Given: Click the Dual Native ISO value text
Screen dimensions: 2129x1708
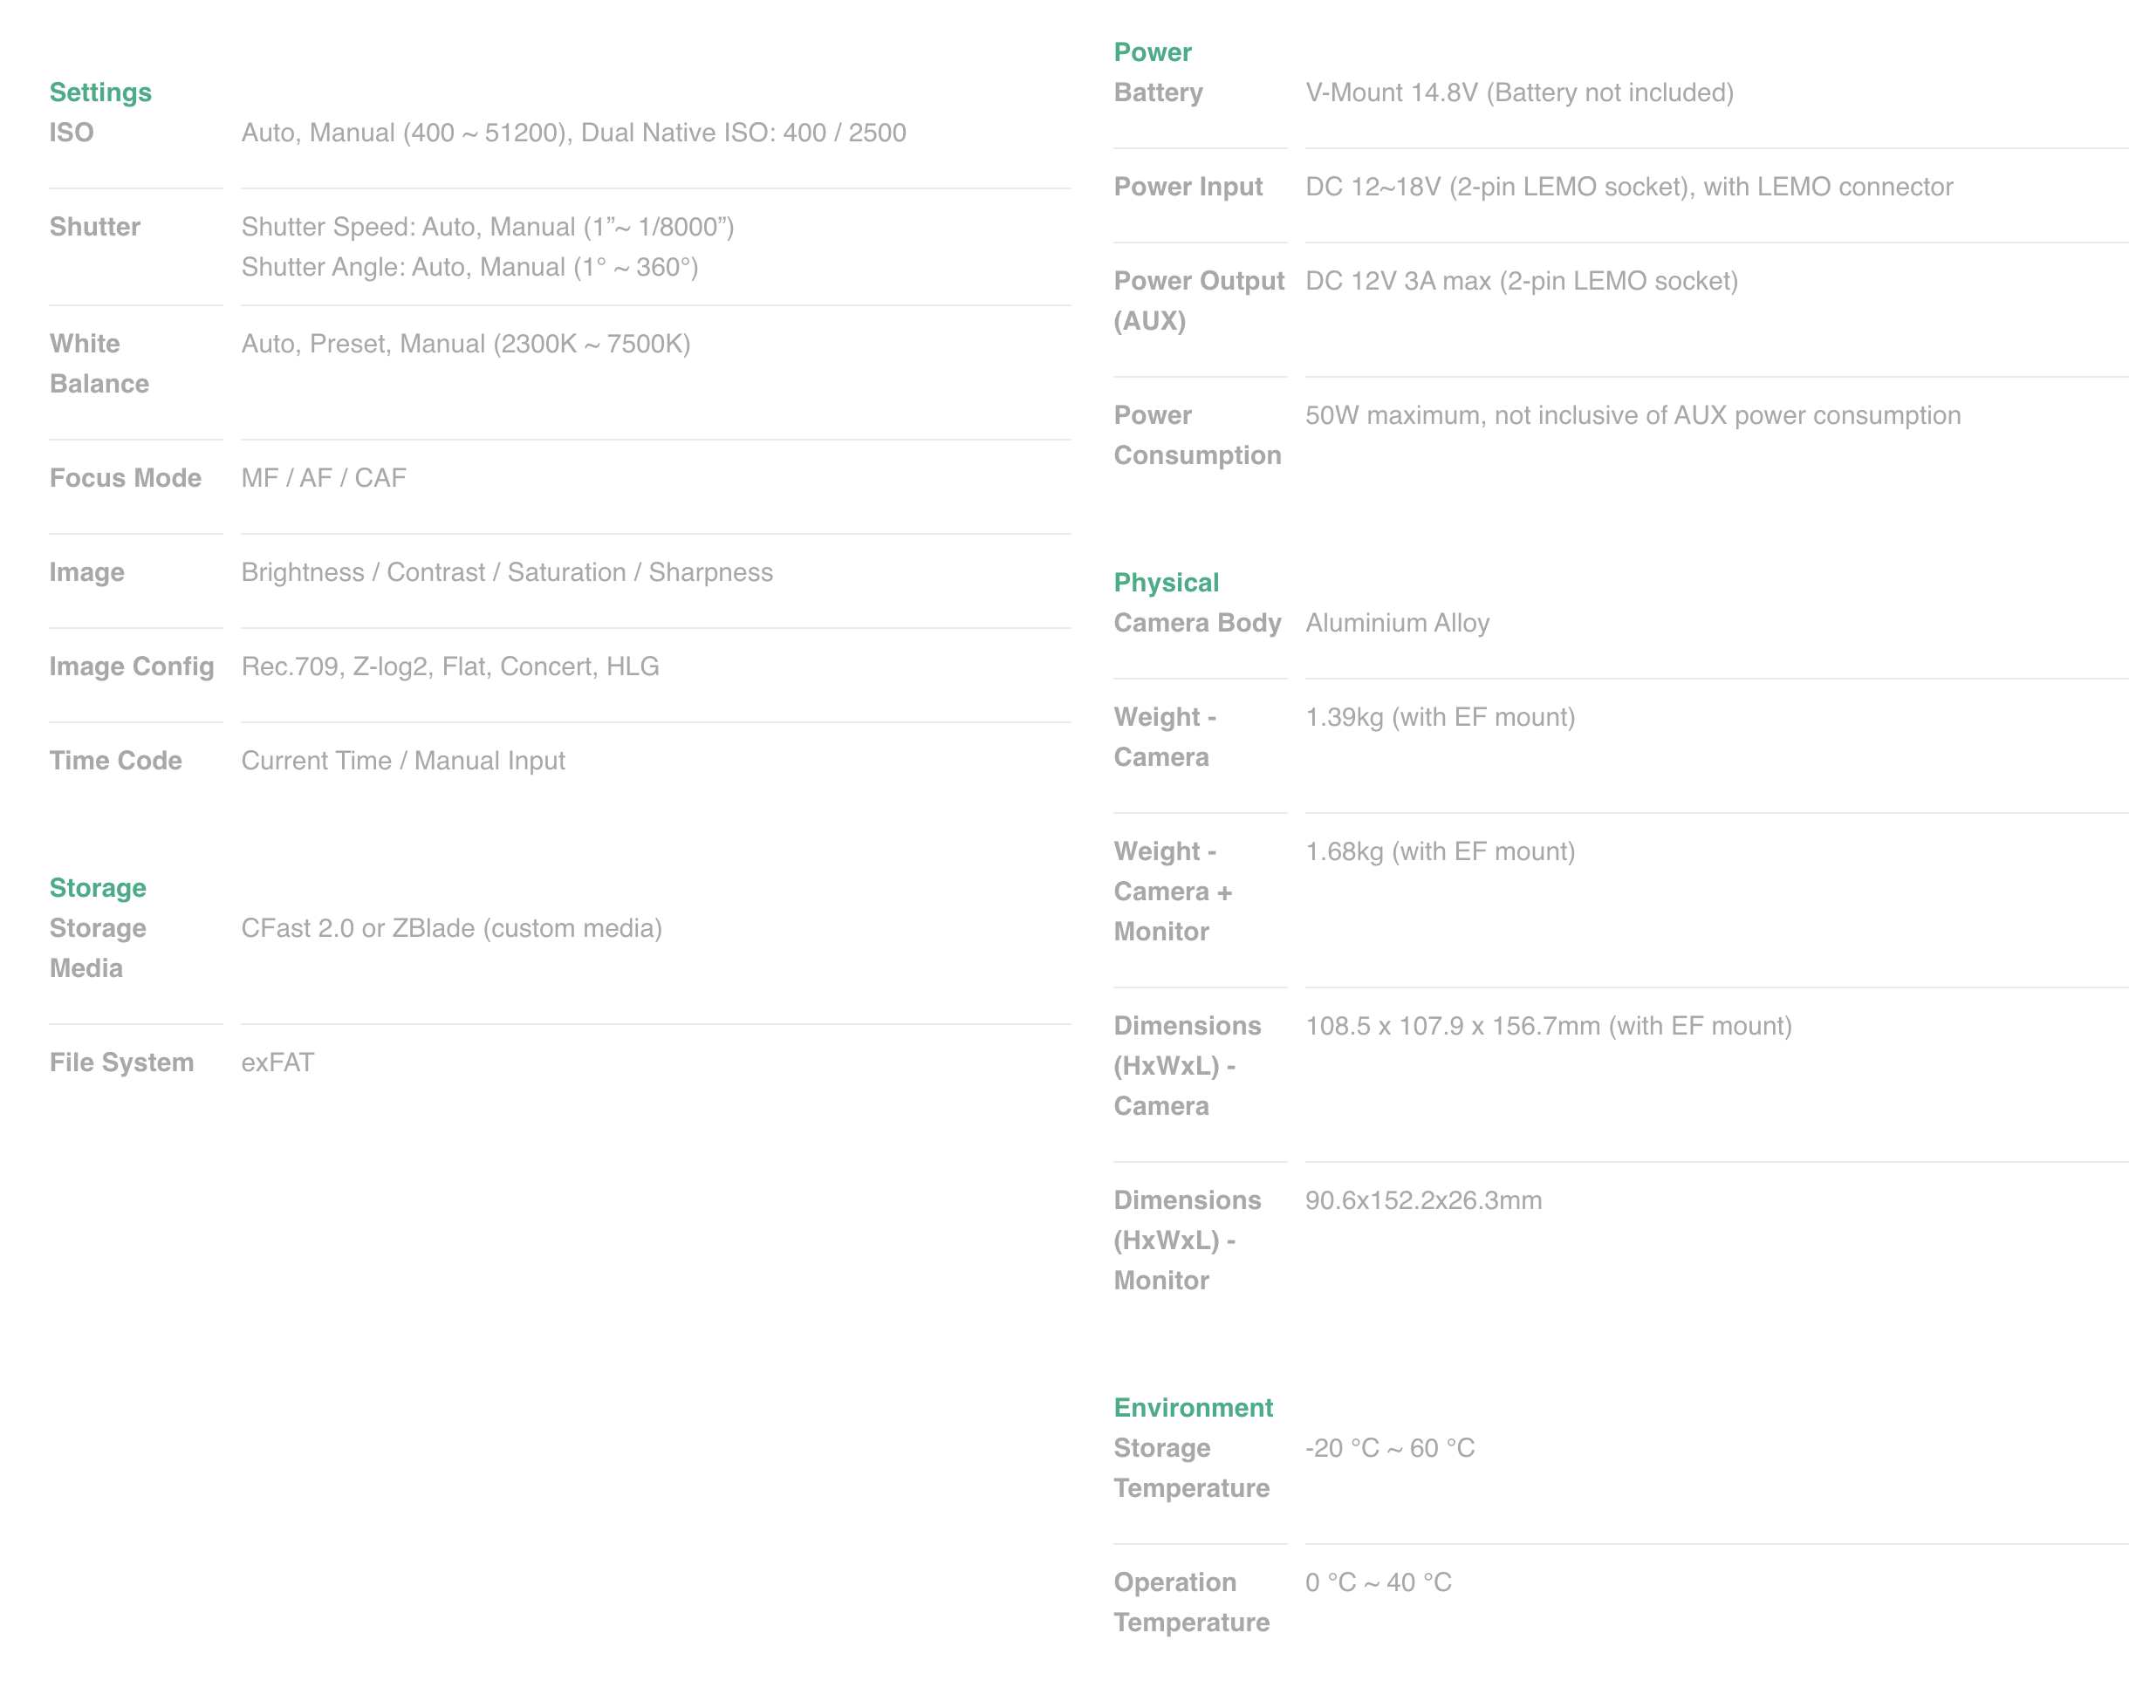Looking at the screenshot, I should click(x=743, y=133).
